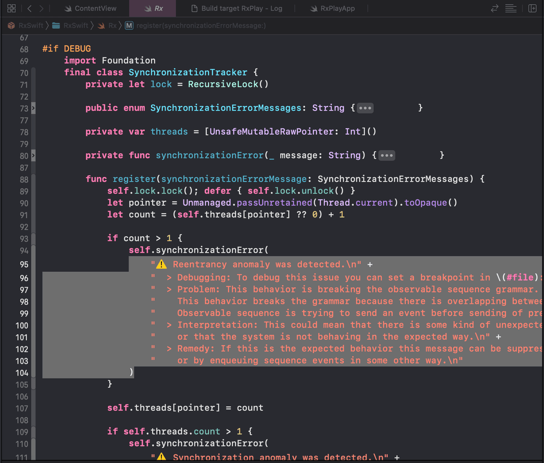
Task: Click 'or by enqueuing sequence events' string
Action: point(307,360)
